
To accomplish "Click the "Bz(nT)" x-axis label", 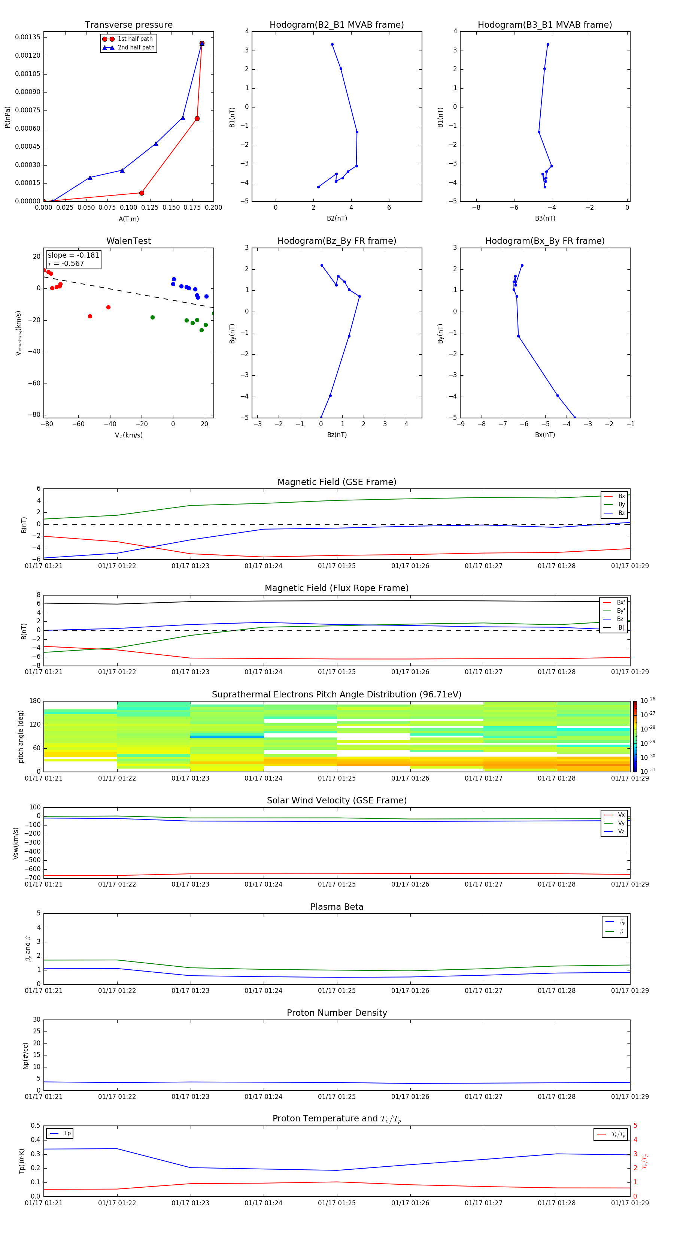I will click(337, 435).
